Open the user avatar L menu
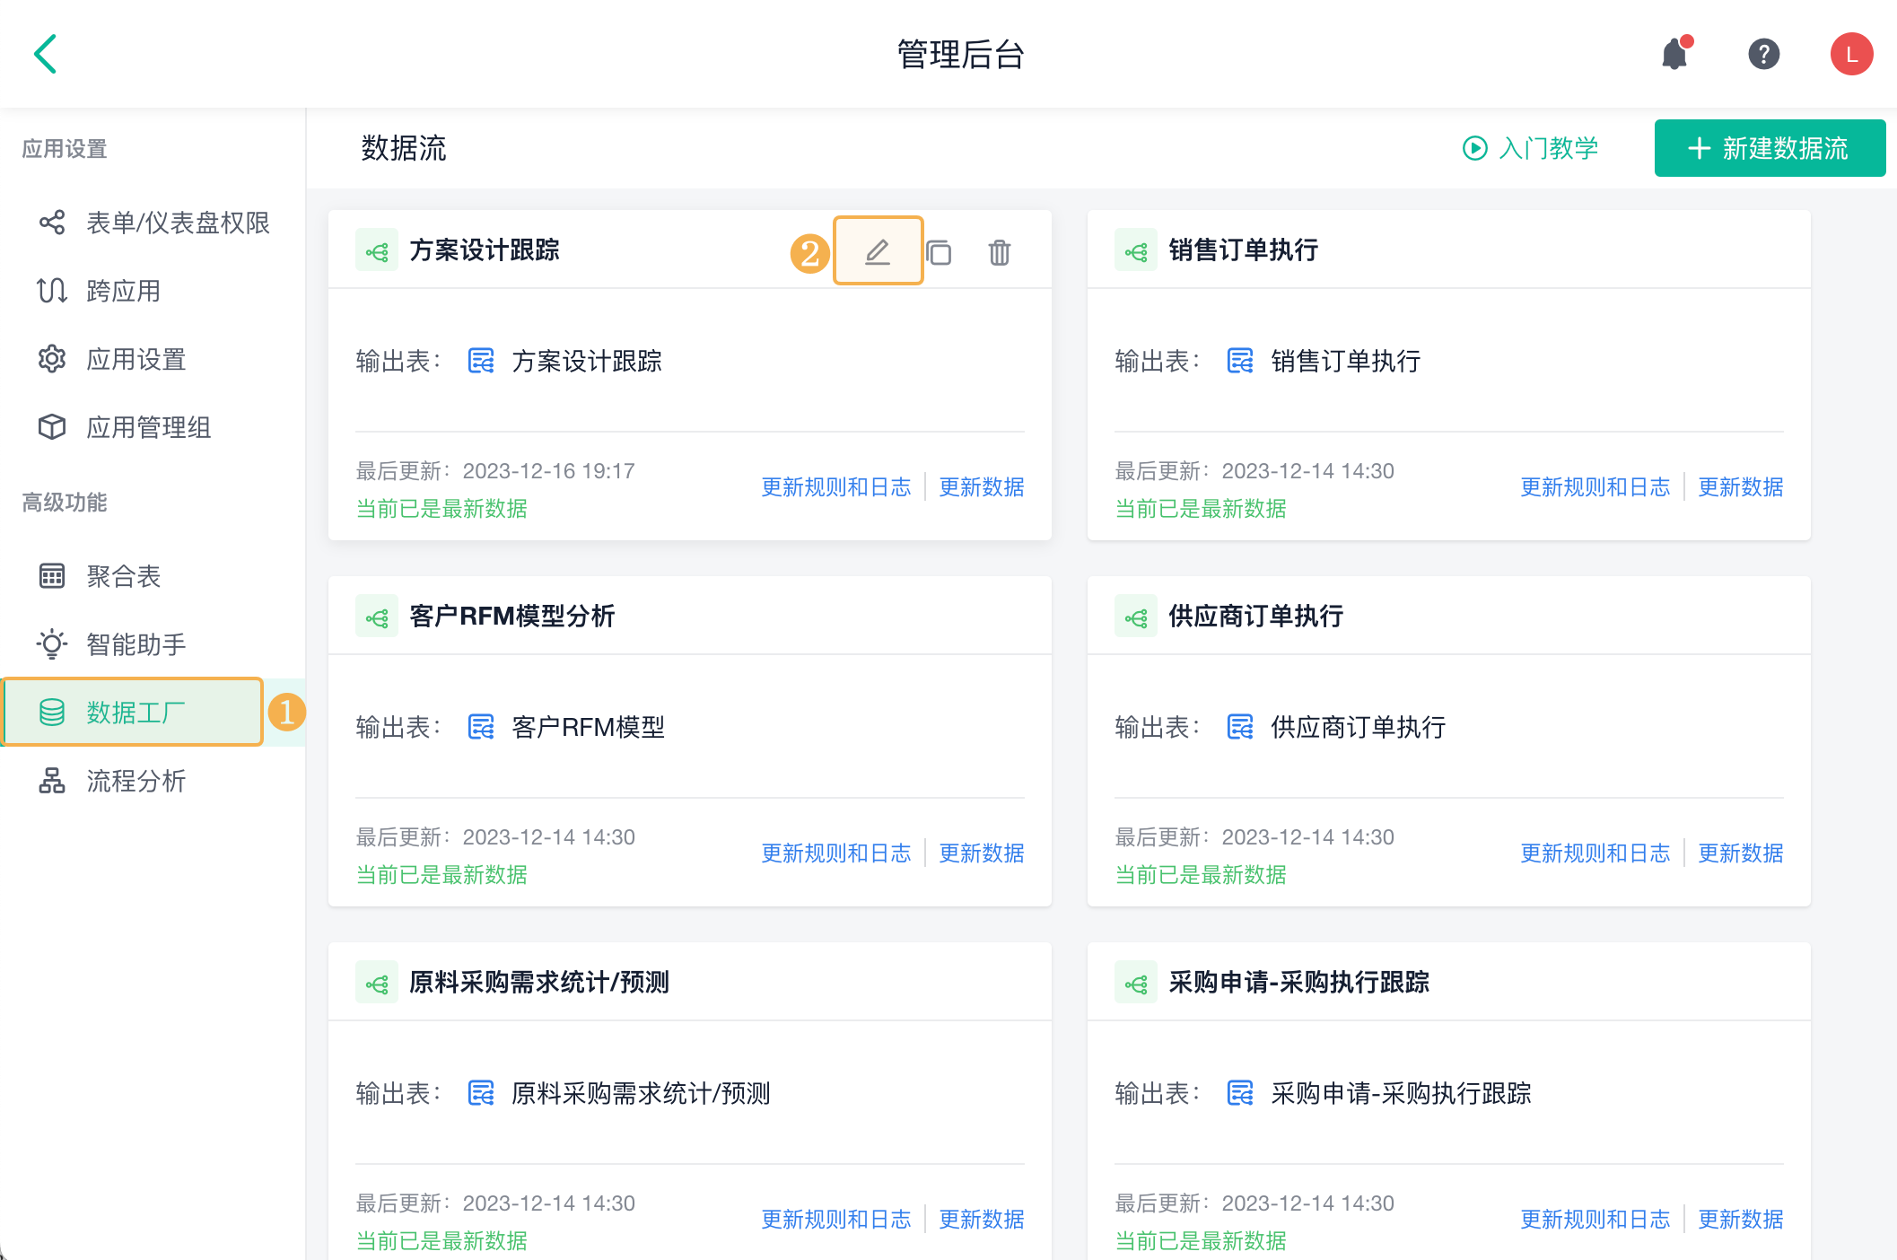Screen dimensions: 1897x1260 coord(1851,54)
